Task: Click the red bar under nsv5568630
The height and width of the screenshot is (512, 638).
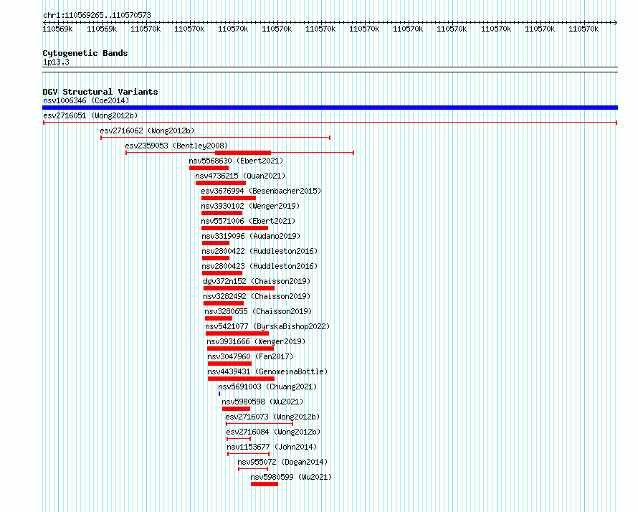Action: click(x=209, y=168)
